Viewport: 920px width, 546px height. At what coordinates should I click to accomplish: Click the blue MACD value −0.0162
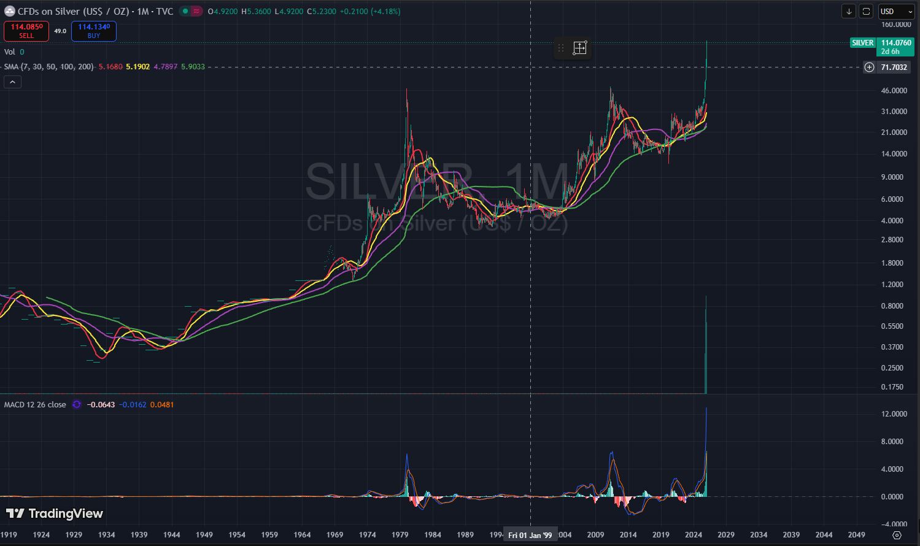(133, 405)
